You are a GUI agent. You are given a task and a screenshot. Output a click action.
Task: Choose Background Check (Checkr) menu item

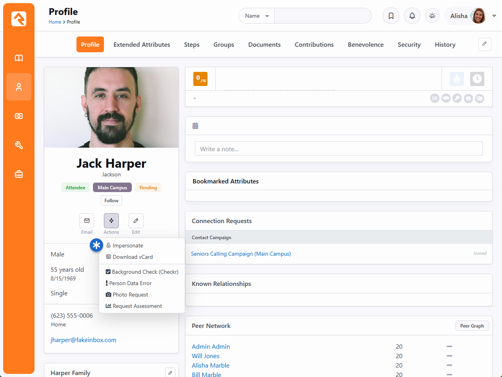point(145,272)
